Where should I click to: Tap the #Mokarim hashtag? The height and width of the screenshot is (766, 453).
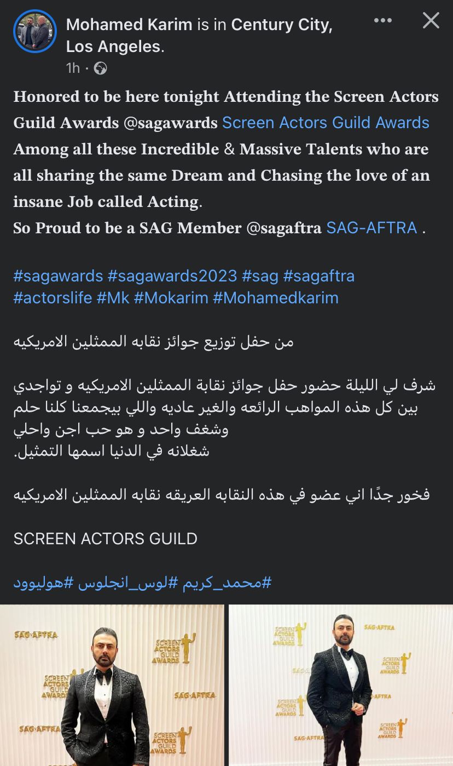click(171, 298)
